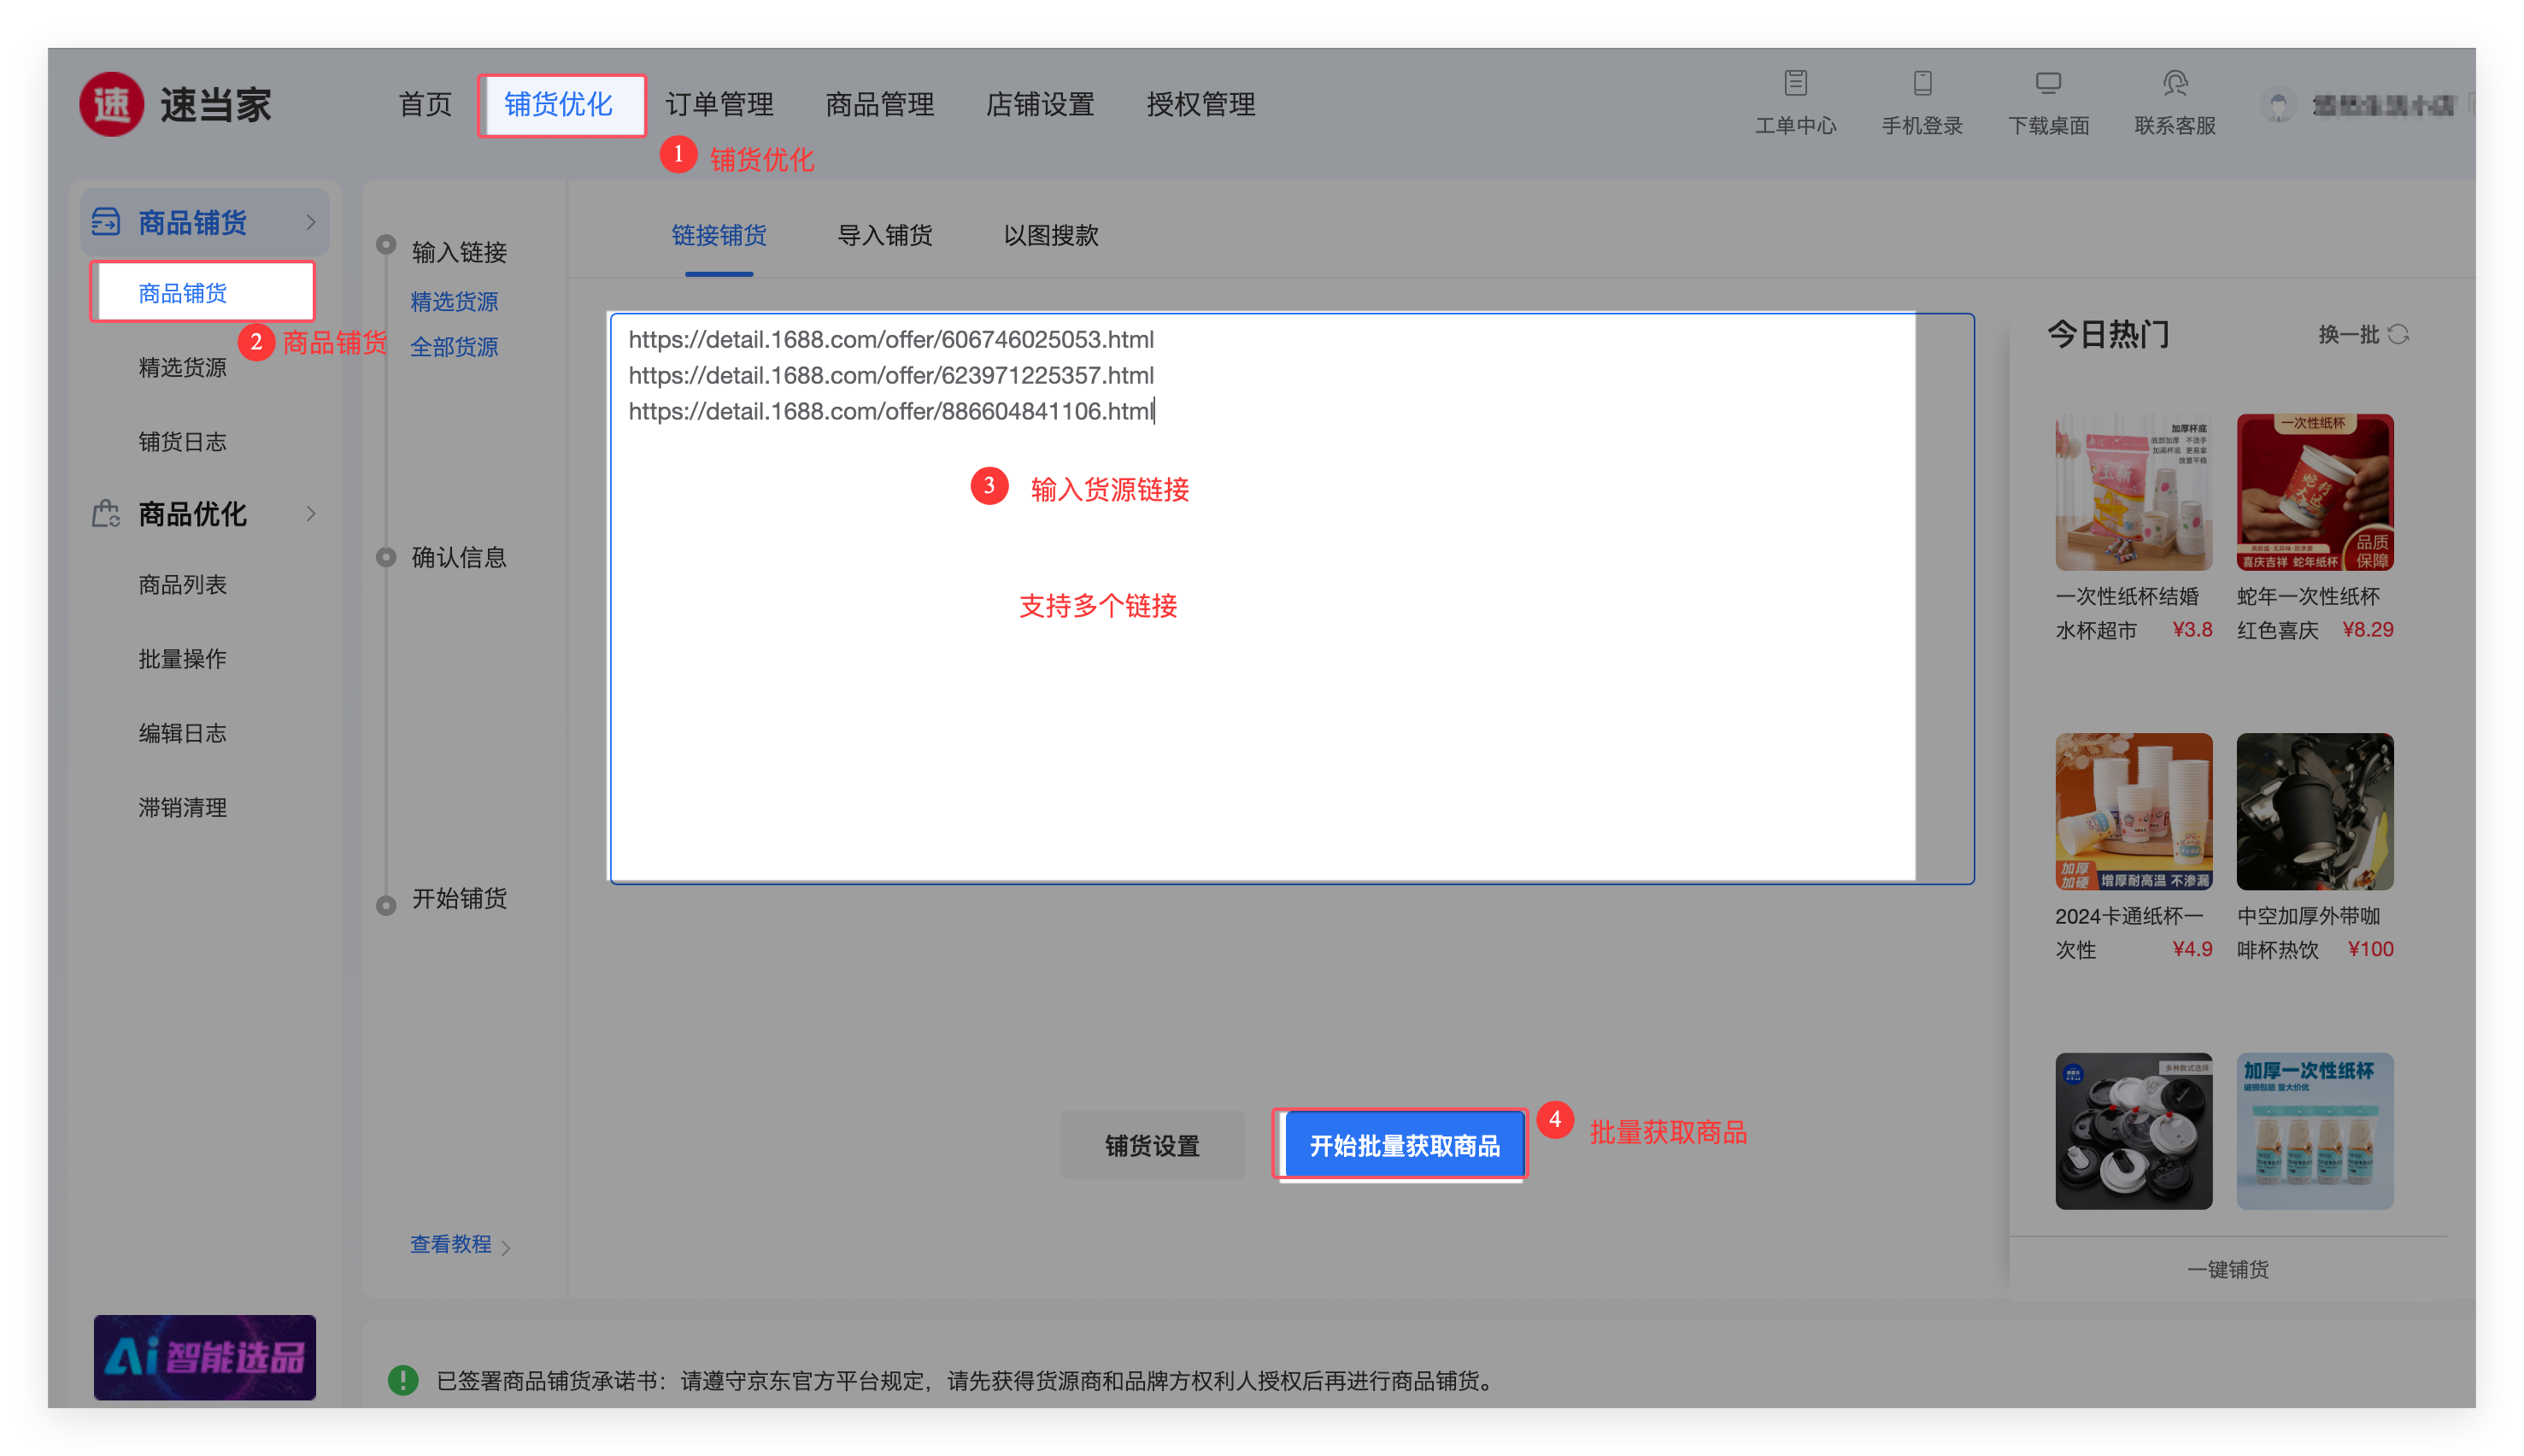This screenshot has width=2524, height=1456.
Task: Select the 开始铺货 step marker
Action: coord(386,906)
